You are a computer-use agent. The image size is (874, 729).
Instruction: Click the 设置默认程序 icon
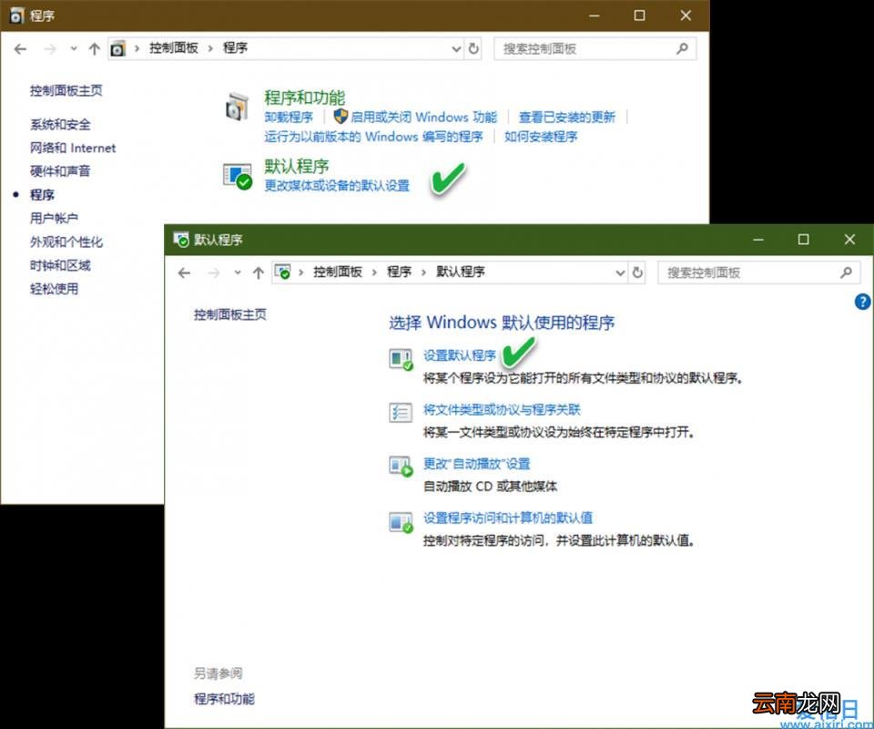point(401,359)
